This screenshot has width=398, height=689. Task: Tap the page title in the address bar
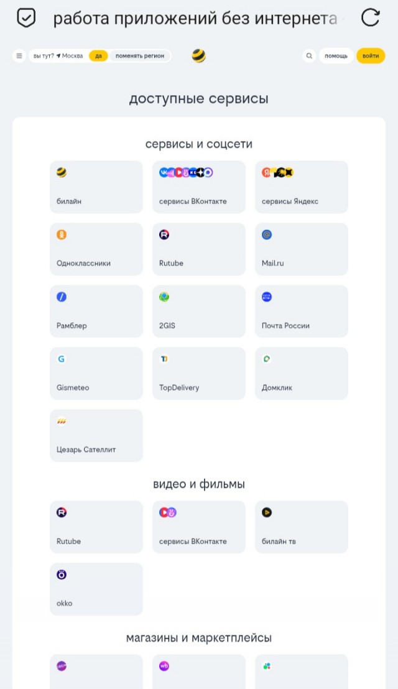[x=195, y=19]
